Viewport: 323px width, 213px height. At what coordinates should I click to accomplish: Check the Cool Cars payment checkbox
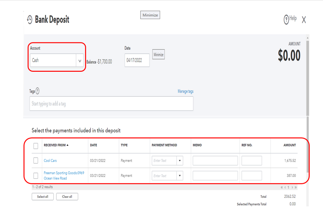point(37,161)
